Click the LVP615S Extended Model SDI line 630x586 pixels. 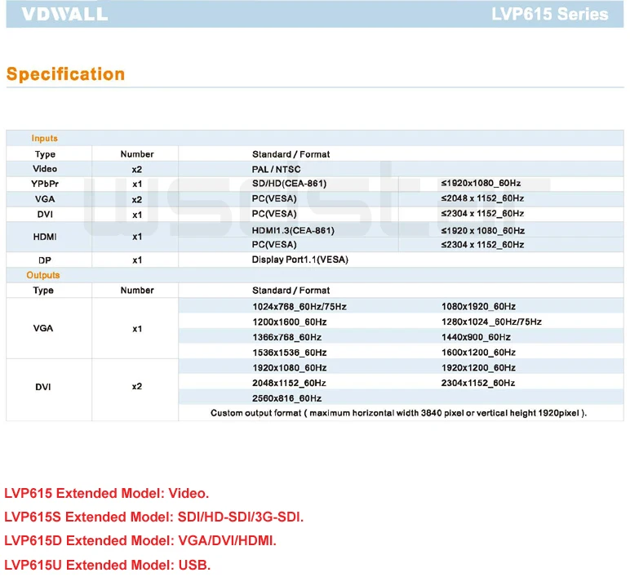click(x=154, y=517)
